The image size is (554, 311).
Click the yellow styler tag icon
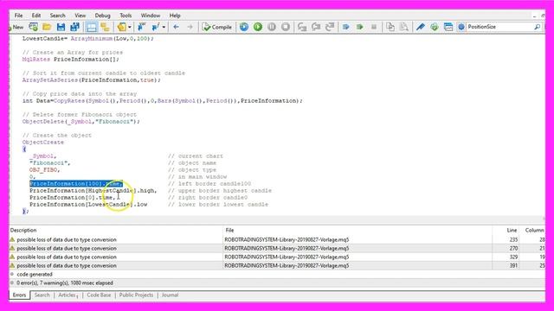pos(122,27)
